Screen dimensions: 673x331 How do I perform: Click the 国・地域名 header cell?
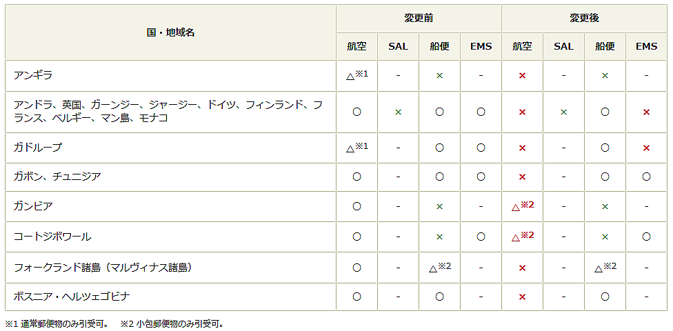[171, 32]
